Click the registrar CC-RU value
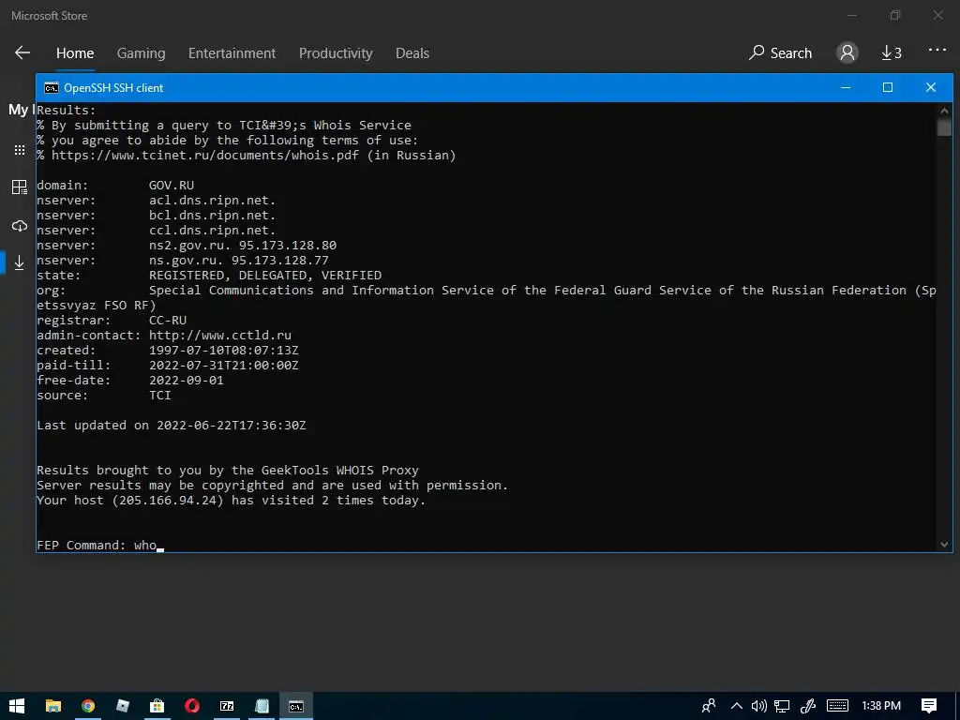 coord(168,321)
